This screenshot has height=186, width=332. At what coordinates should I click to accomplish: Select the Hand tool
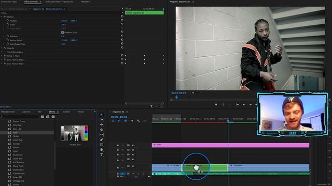[x=102, y=150]
